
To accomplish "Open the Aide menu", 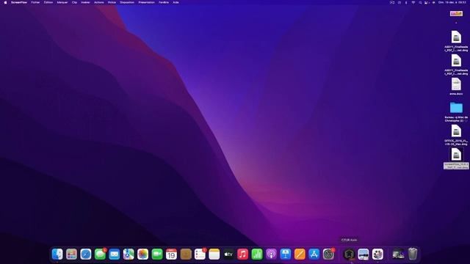I will [176, 2].
